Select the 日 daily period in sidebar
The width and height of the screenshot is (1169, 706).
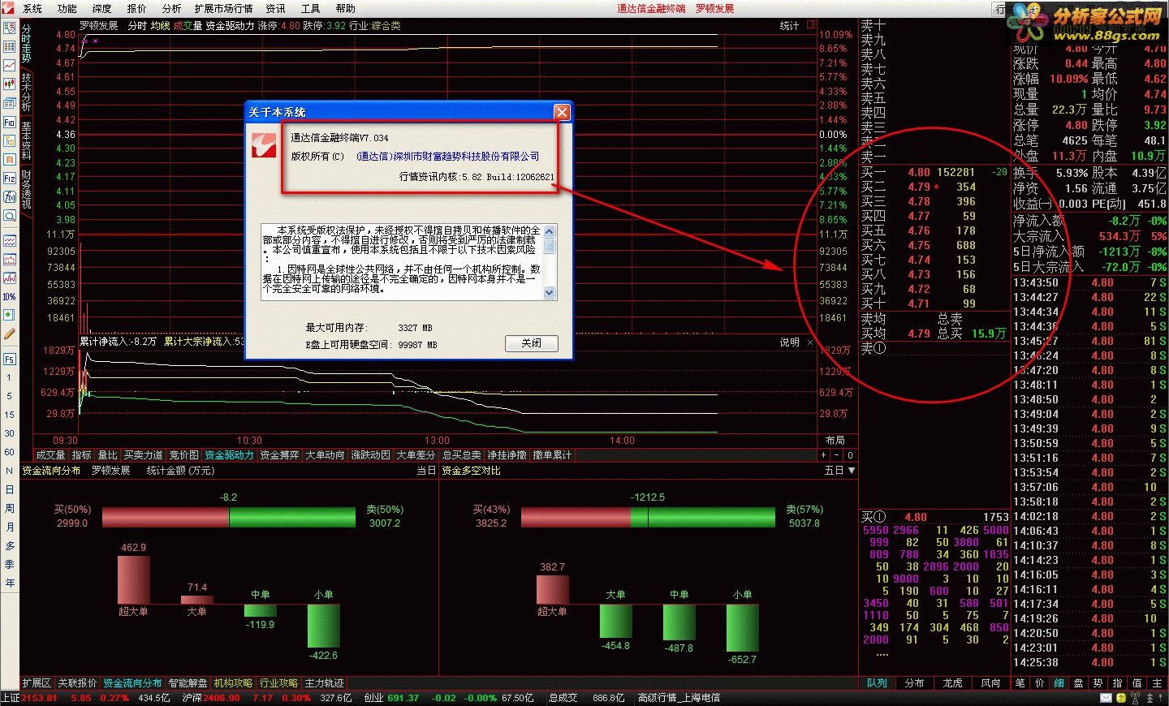tap(10, 489)
